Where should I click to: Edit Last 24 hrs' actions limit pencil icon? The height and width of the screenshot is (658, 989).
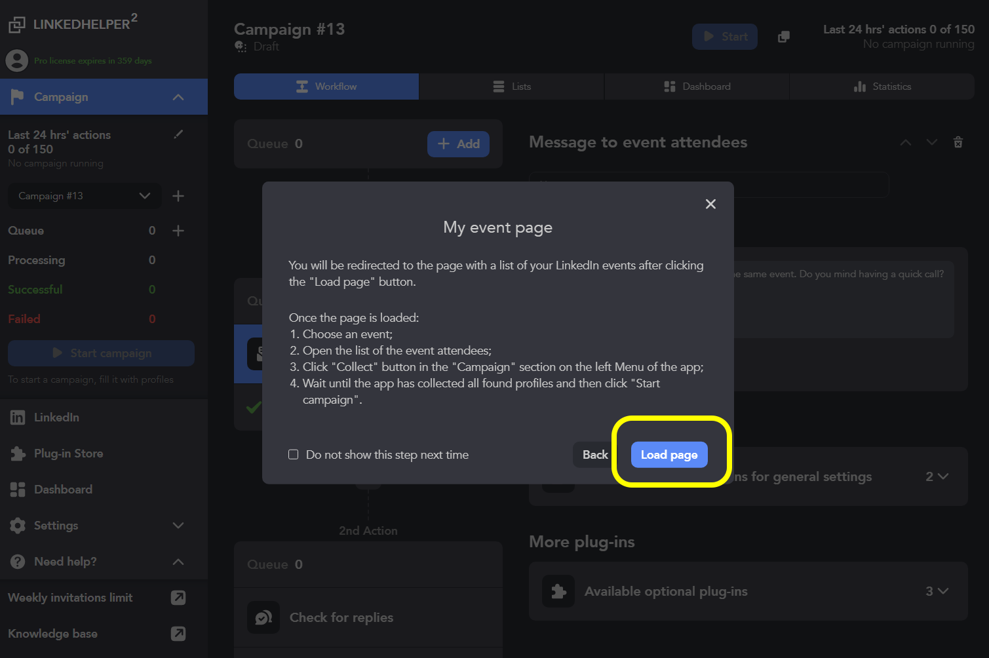pyautogui.click(x=178, y=134)
